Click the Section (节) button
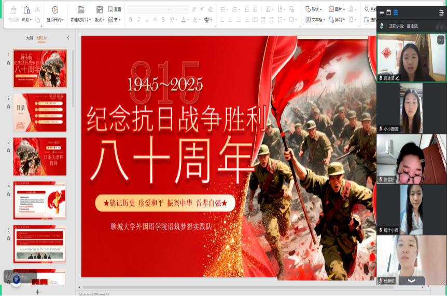Image resolution: width=447 pixels, height=296 pixels. click(x=117, y=20)
